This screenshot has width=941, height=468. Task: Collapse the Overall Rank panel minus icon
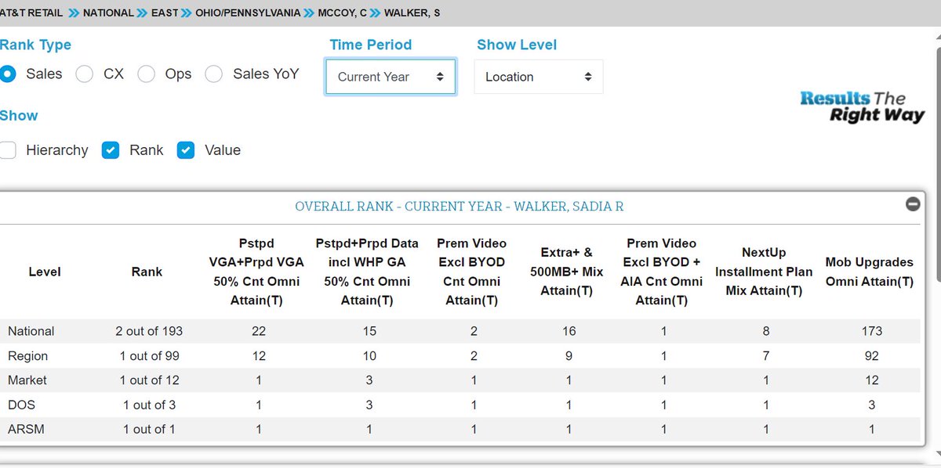(x=913, y=203)
